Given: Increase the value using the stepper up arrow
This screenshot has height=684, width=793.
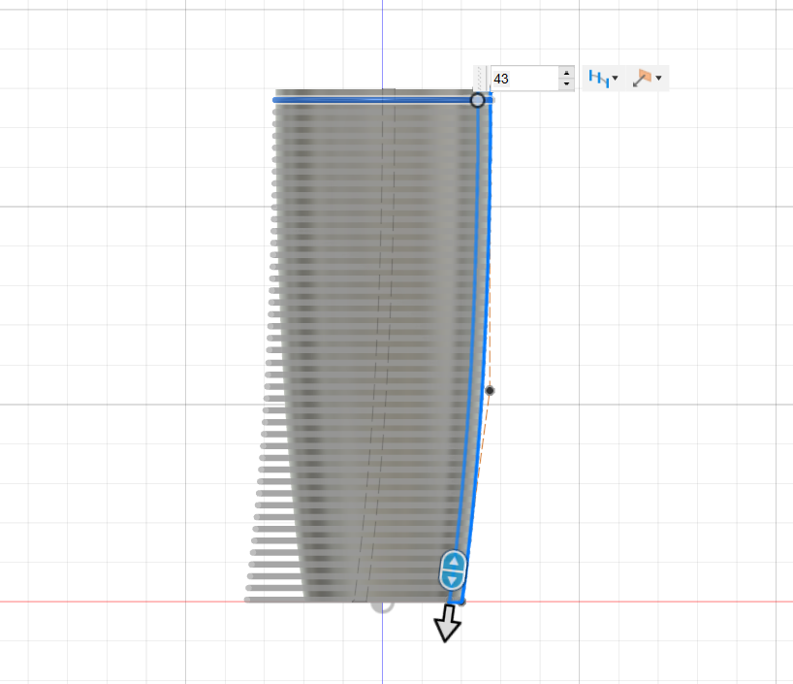Looking at the screenshot, I should point(566,72).
